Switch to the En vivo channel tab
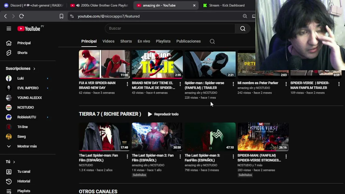 144,41
